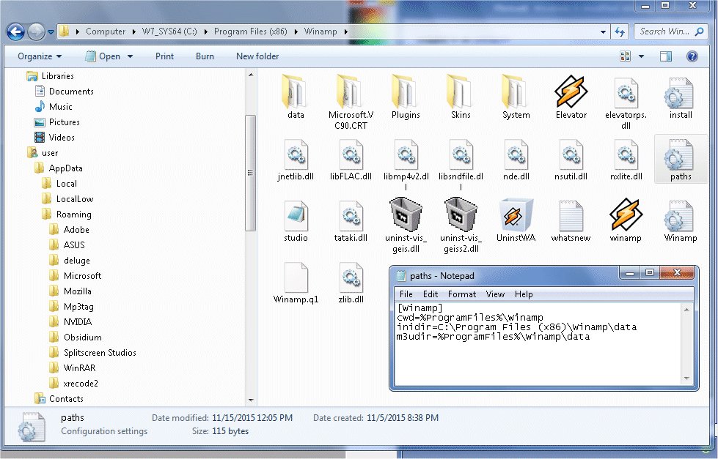
Task: Select Contacts in the navigation pane
Action: [59, 399]
